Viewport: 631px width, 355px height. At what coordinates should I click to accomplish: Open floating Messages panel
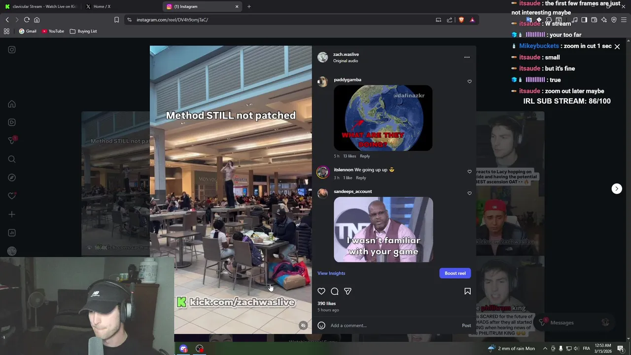(x=574, y=322)
